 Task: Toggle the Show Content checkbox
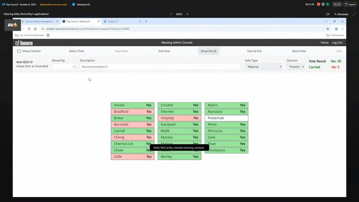[19, 51]
